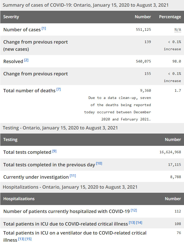This screenshot has height=244, width=184.
Task: Click the 540,075 resolved cases value
Action: (x=143, y=61)
